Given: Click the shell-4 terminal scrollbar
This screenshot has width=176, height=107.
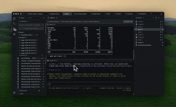Looking at the screenshot, I should coord(133,54).
